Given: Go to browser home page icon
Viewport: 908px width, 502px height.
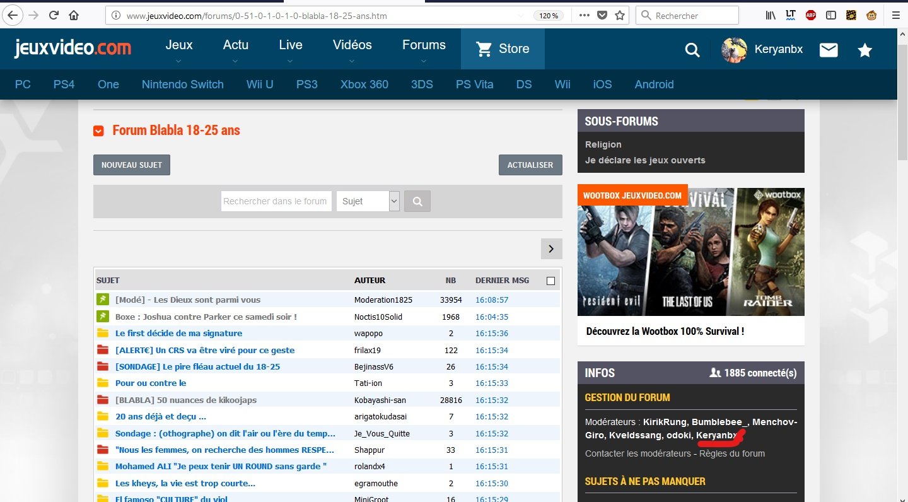Looking at the screenshot, I should coord(74,15).
